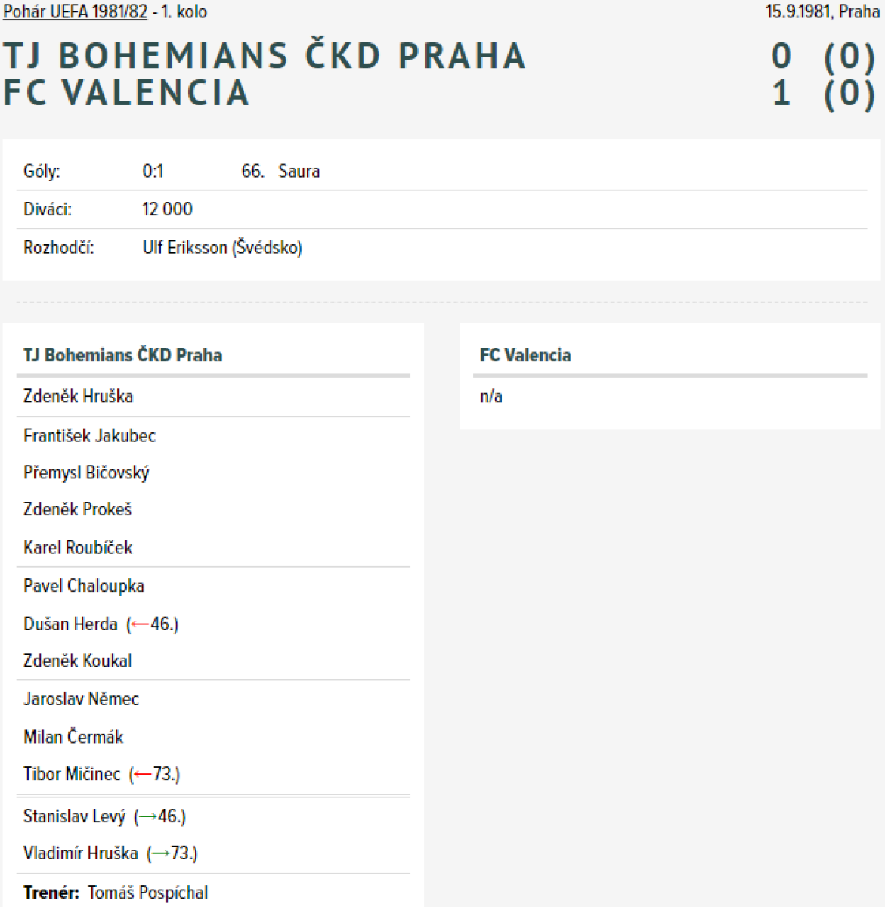Click Jaroslav Němec's name
885x907 pixels.
pyautogui.click(x=81, y=699)
